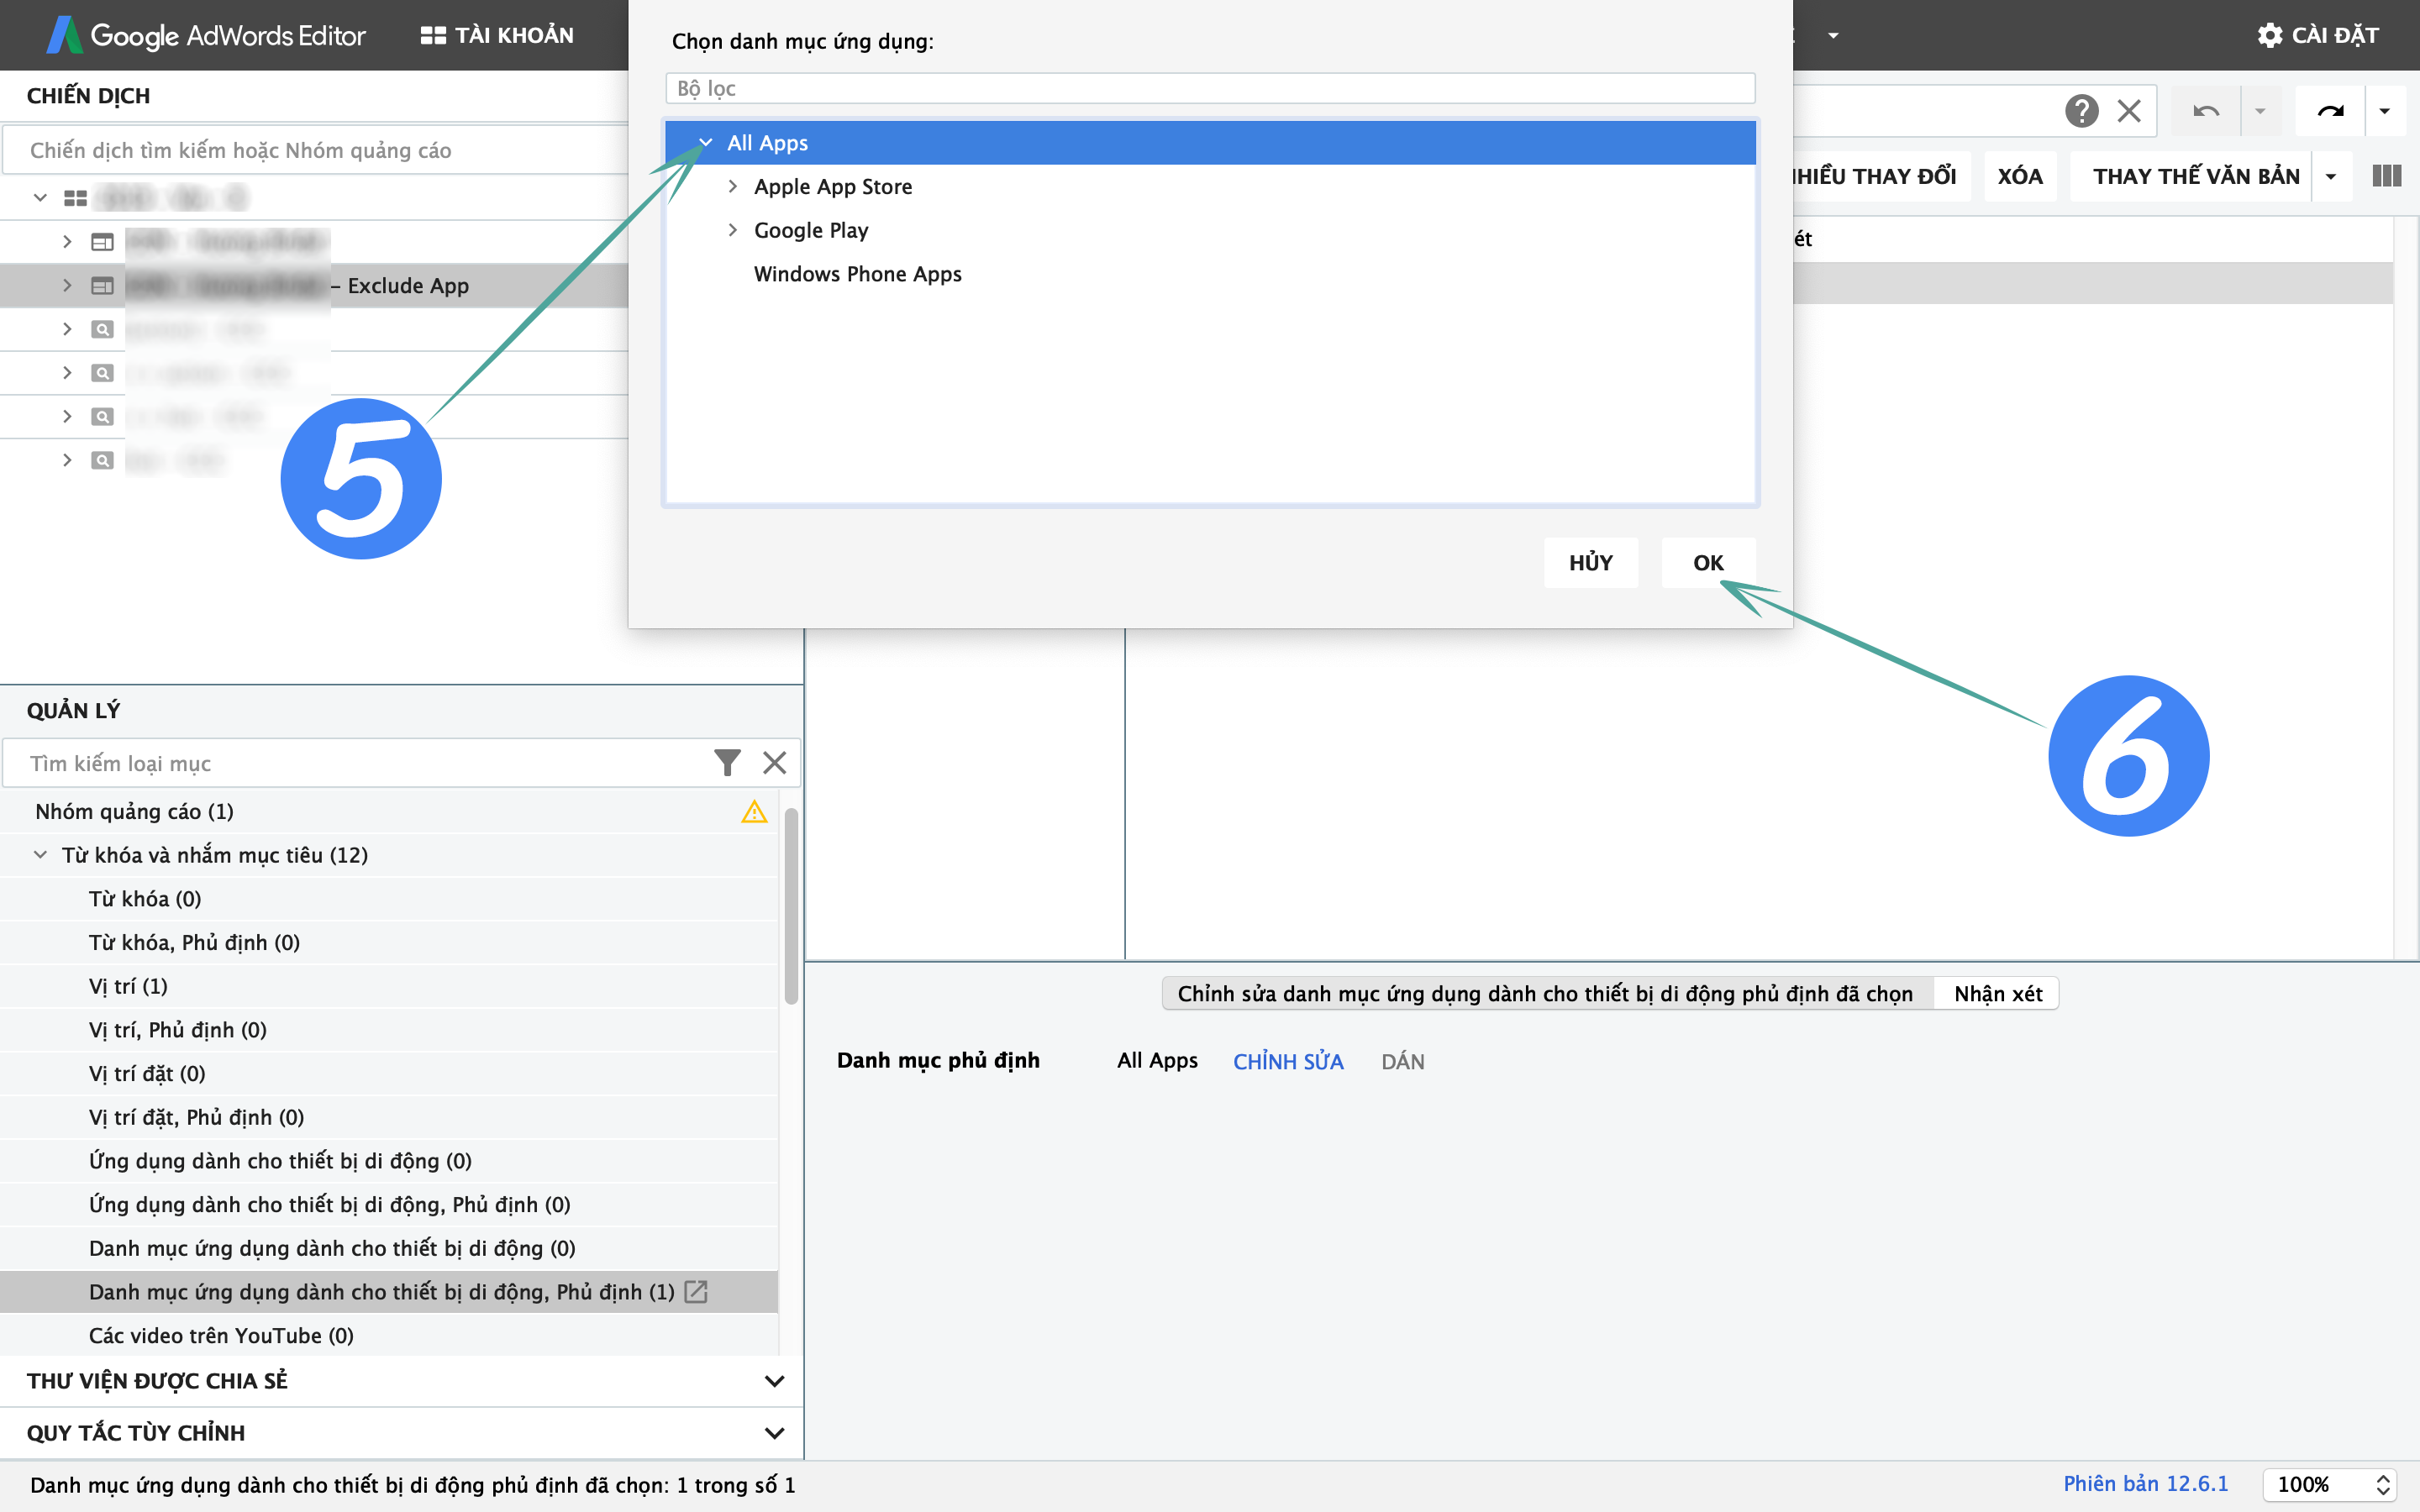Open the zoom 100% stepper

(x=2383, y=1485)
